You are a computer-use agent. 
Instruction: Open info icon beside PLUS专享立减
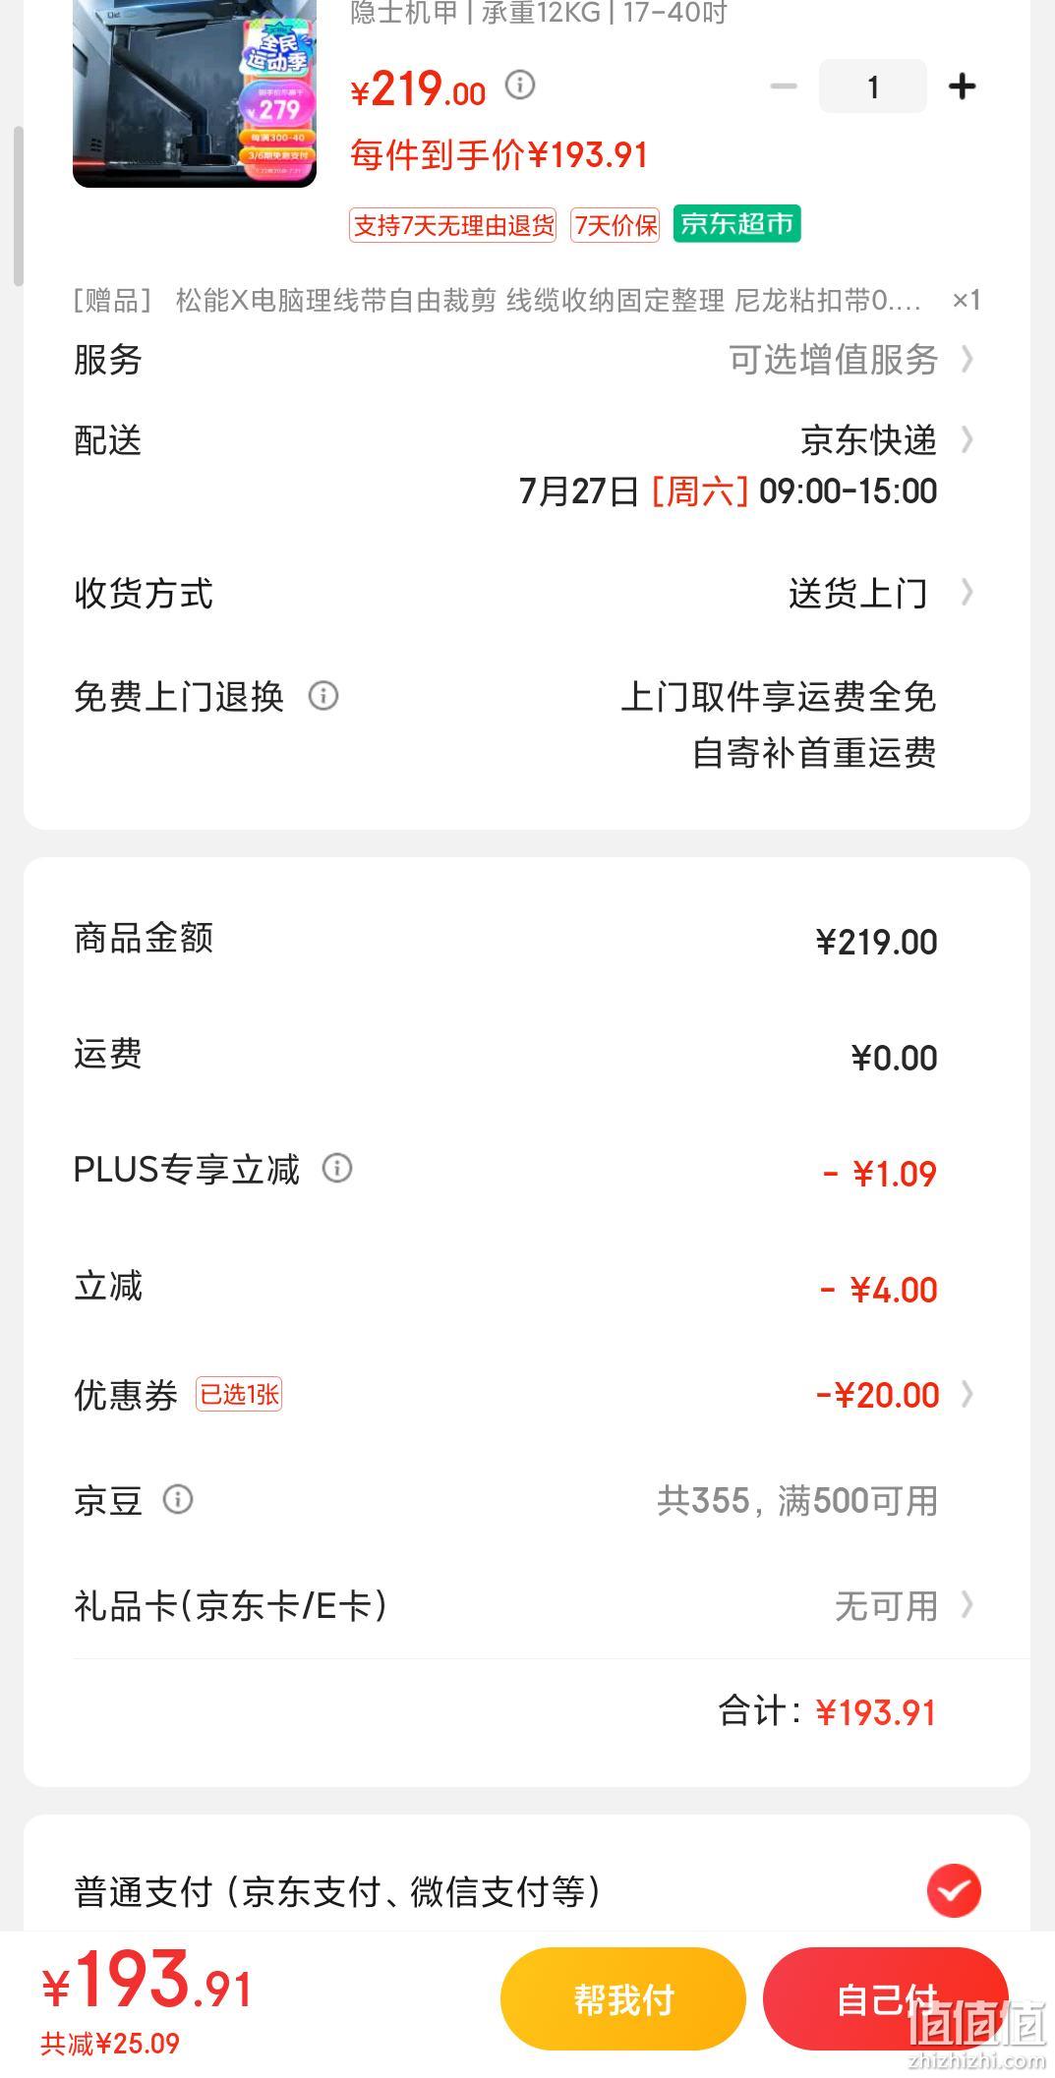(337, 1169)
